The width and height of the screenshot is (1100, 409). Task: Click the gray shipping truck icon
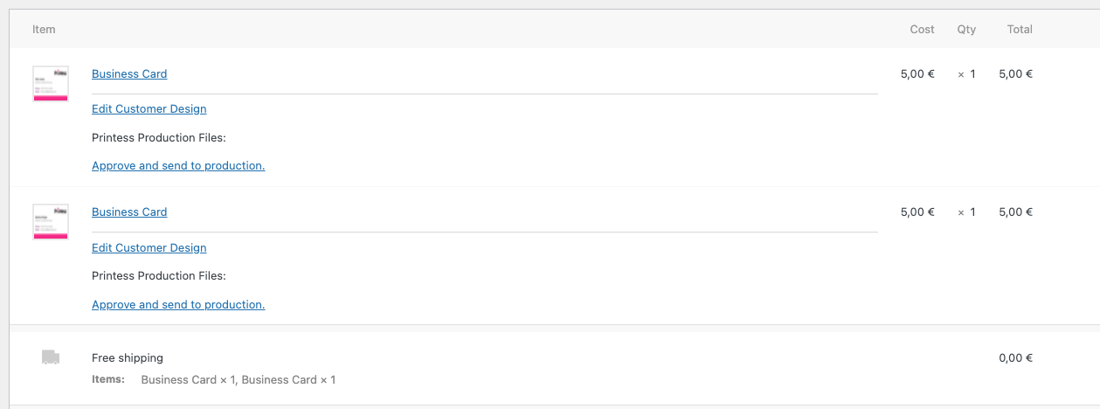click(51, 357)
